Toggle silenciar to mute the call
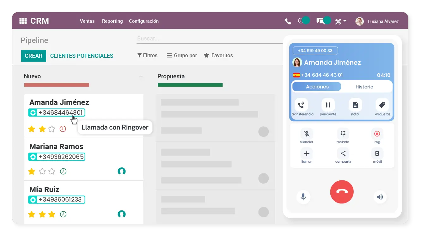The image size is (421, 236). coord(306,134)
